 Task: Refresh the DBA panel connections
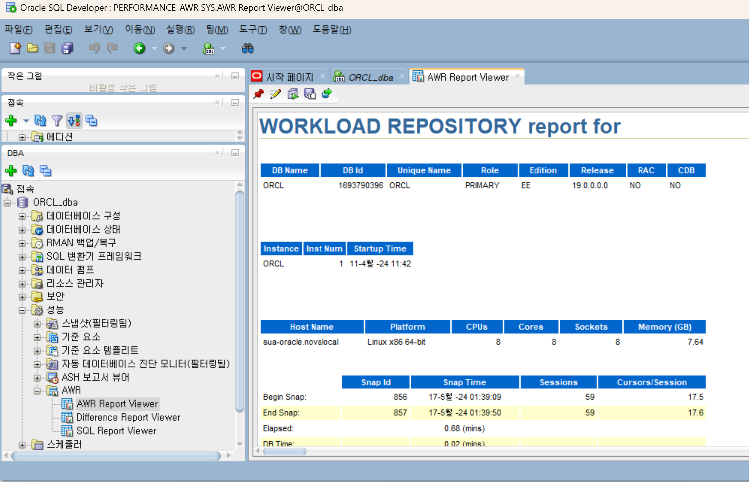click(28, 171)
